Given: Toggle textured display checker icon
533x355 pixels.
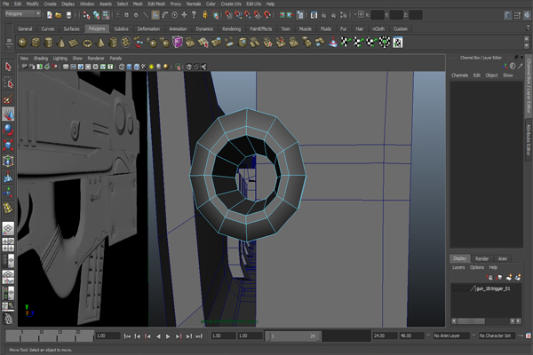Looking at the screenshot, I should [x=144, y=67].
